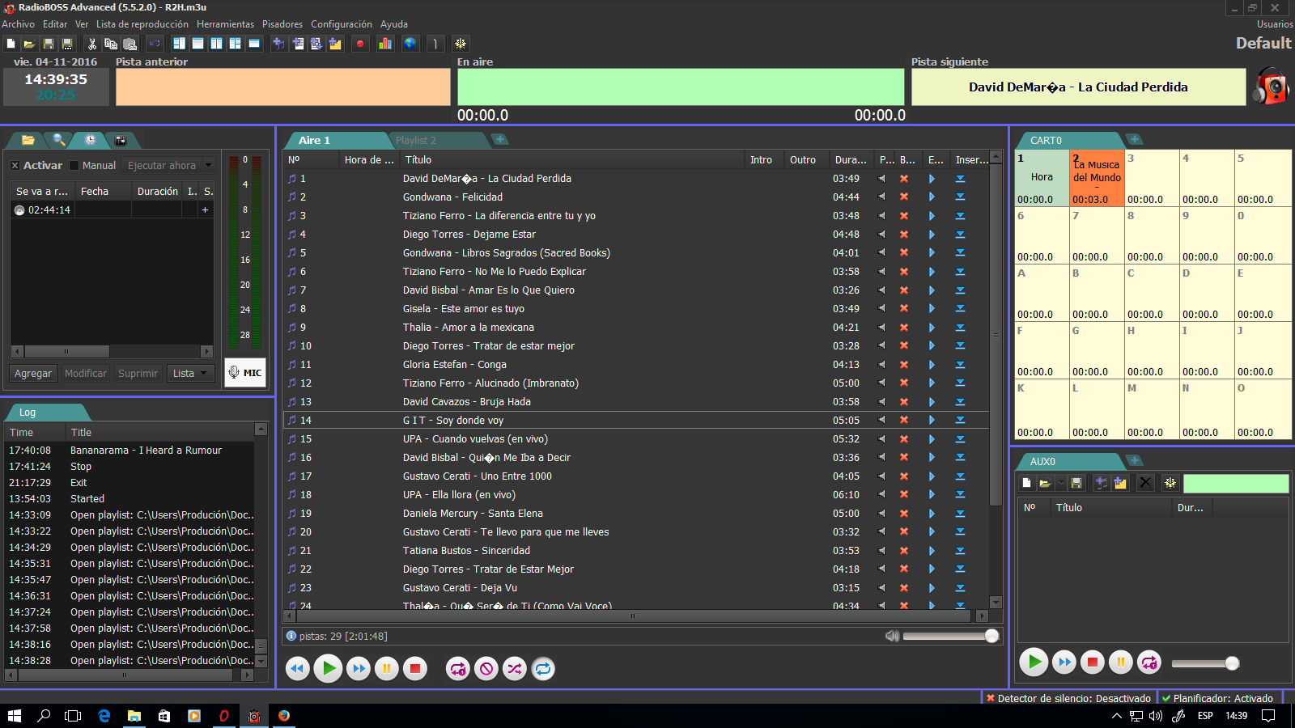This screenshot has height=728, width=1295.
Task: Click the AUX0 save disk icon
Action: [1076, 483]
